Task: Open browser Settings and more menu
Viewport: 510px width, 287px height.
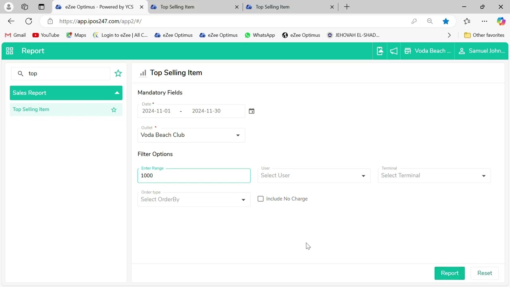Action: pos(484,21)
